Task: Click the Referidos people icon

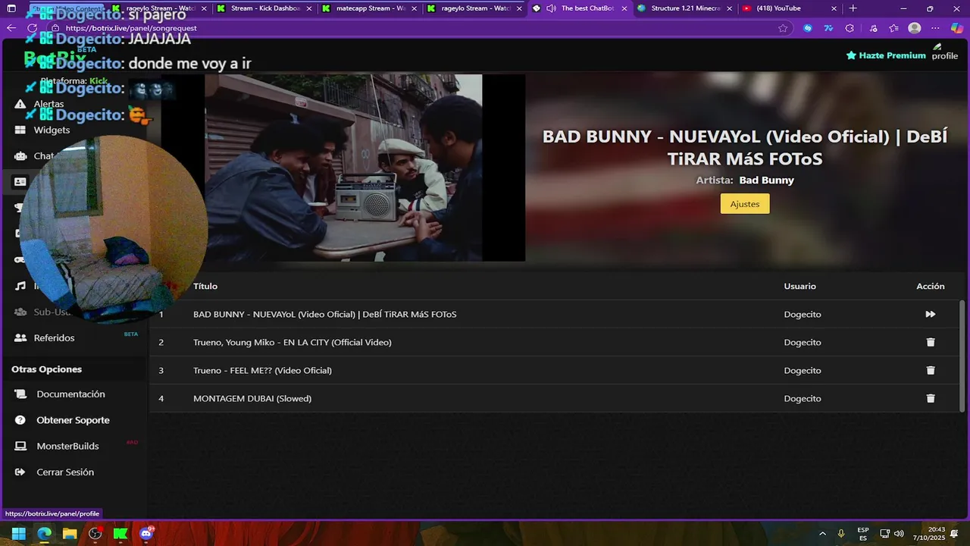Action: 20,337
